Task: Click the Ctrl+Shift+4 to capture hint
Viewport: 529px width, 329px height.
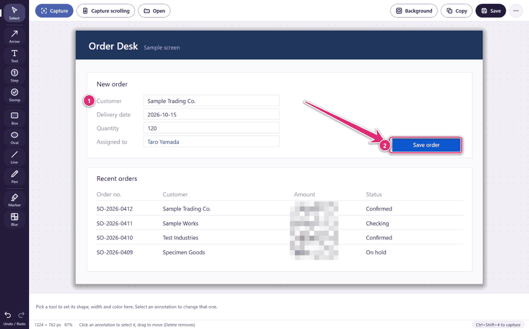Action: coord(498,325)
